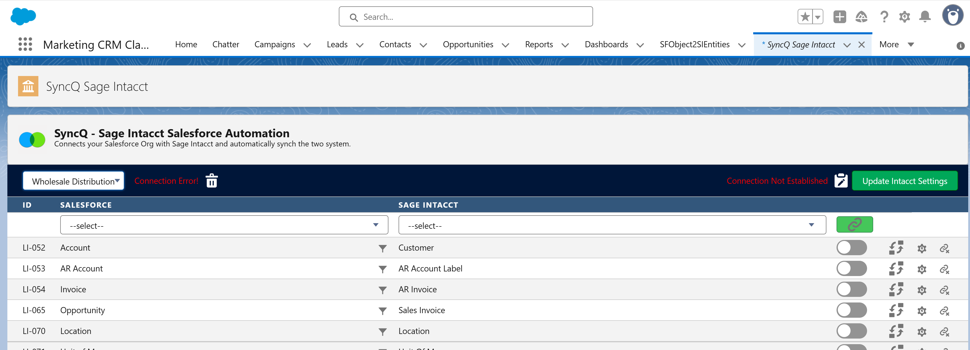This screenshot has height=350, width=970.
Task: Click the filter icon in Invoice row
Action: (x=383, y=290)
